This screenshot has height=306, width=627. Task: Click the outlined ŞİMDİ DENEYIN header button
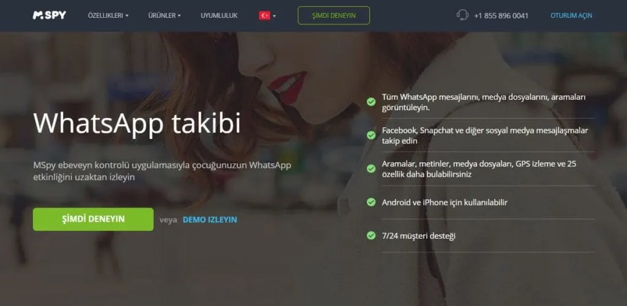tap(334, 15)
